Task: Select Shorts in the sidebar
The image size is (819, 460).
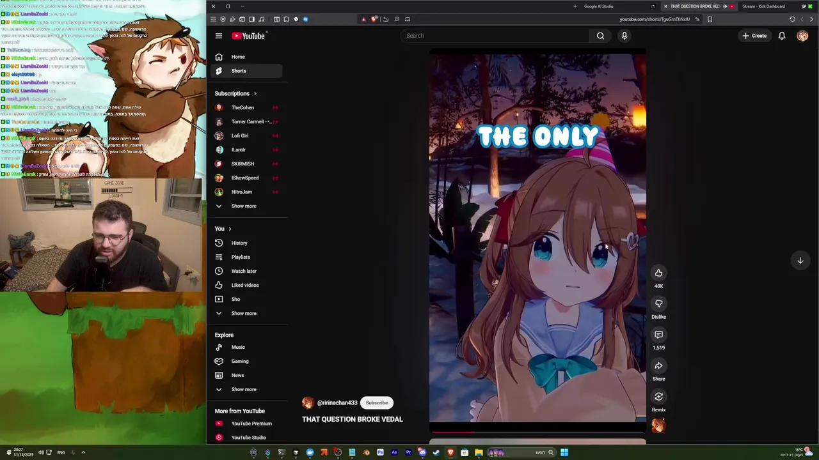Action: coord(246,71)
